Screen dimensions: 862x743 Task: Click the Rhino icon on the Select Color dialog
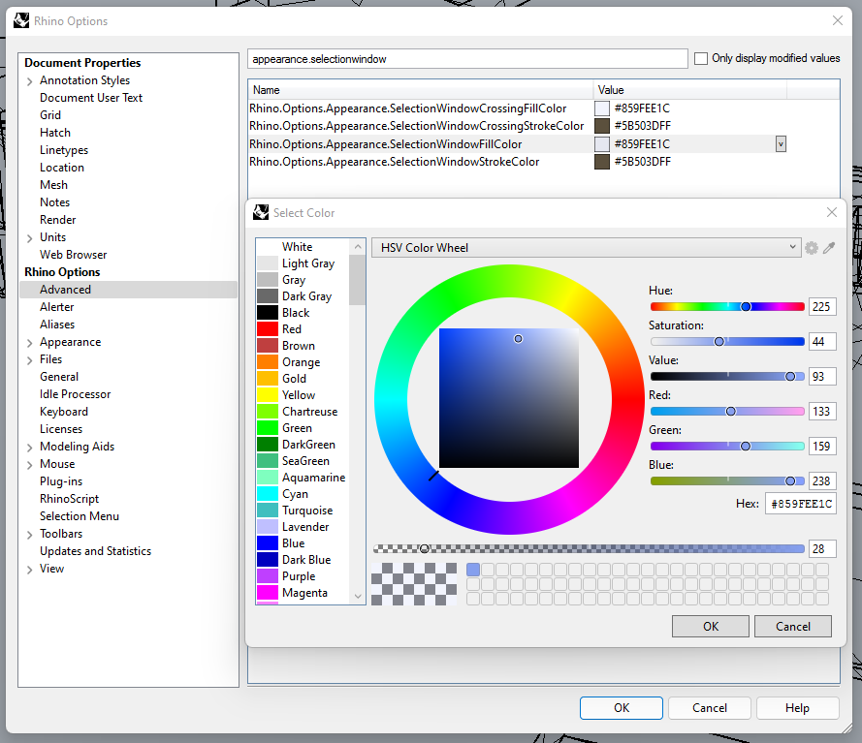pos(261,212)
